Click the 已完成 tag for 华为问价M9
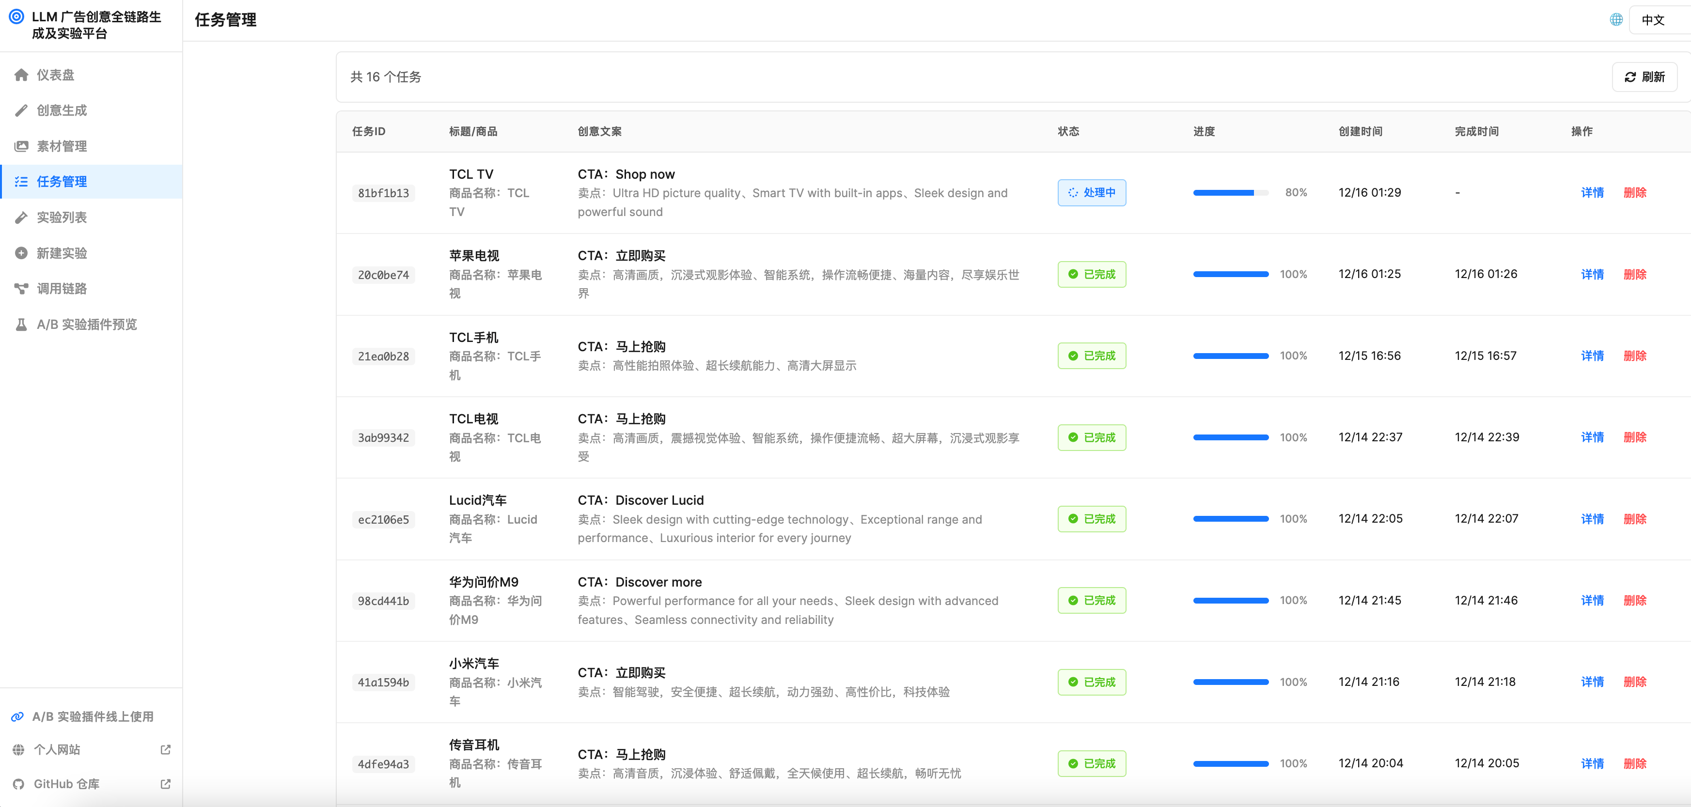This screenshot has height=807, width=1691. (1092, 600)
